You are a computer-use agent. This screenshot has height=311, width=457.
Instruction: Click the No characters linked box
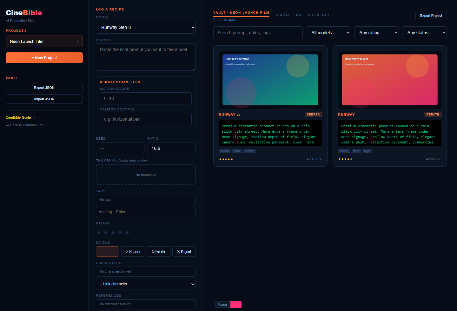tap(146, 272)
